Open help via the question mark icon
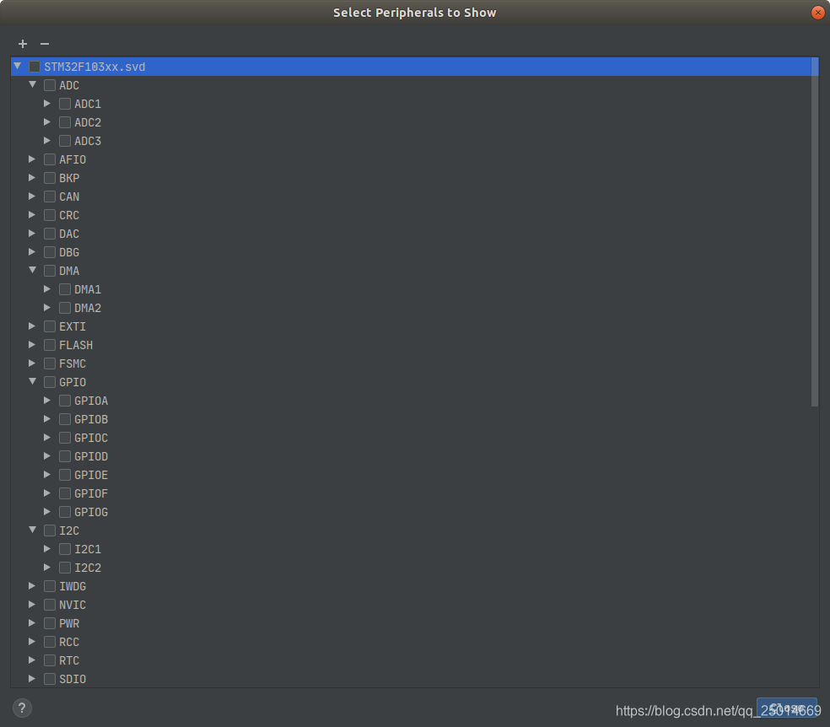This screenshot has height=727, width=830. (x=21, y=708)
